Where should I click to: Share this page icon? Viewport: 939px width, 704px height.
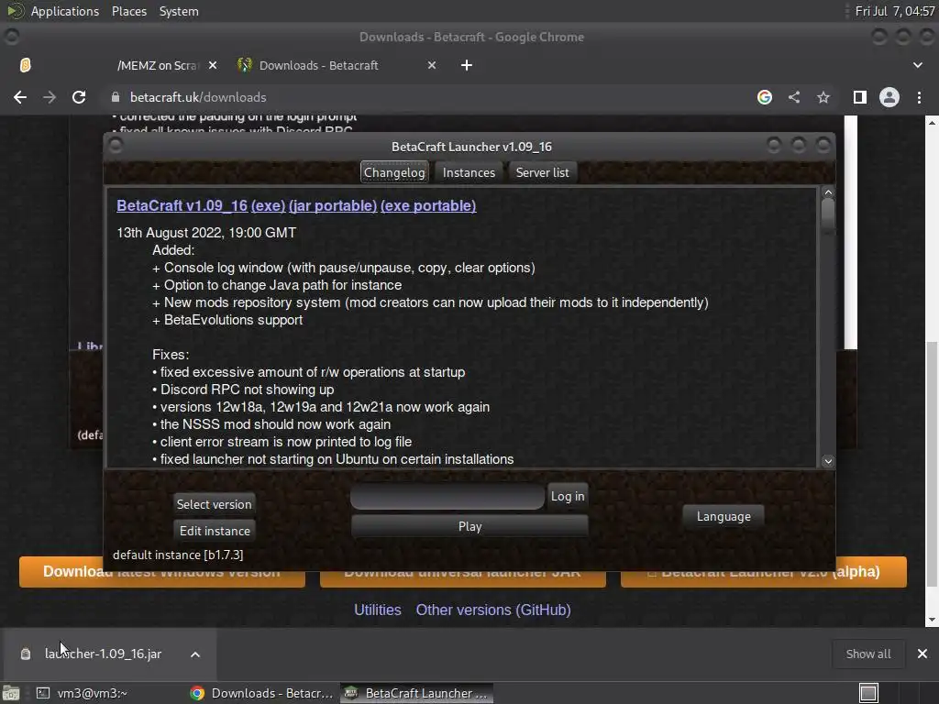point(794,97)
